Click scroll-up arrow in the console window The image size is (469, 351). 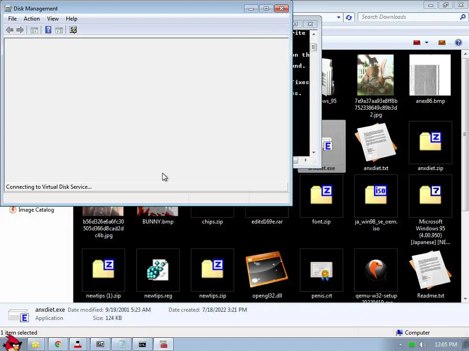(313, 34)
